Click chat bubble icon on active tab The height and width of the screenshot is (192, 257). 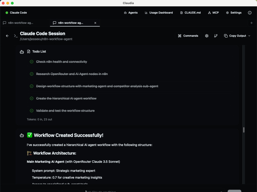54,23
